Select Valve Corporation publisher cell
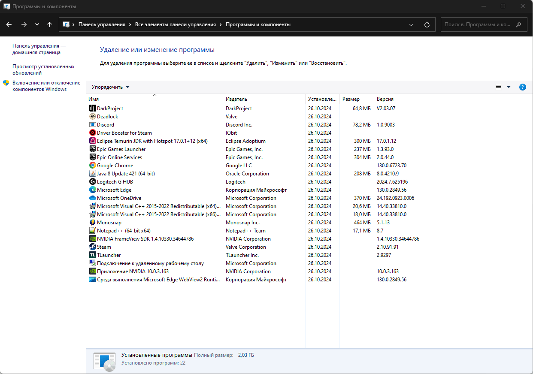 (246, 247)
